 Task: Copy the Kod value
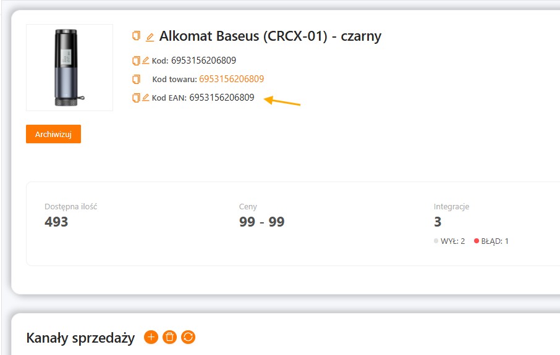tap(136, 61)
